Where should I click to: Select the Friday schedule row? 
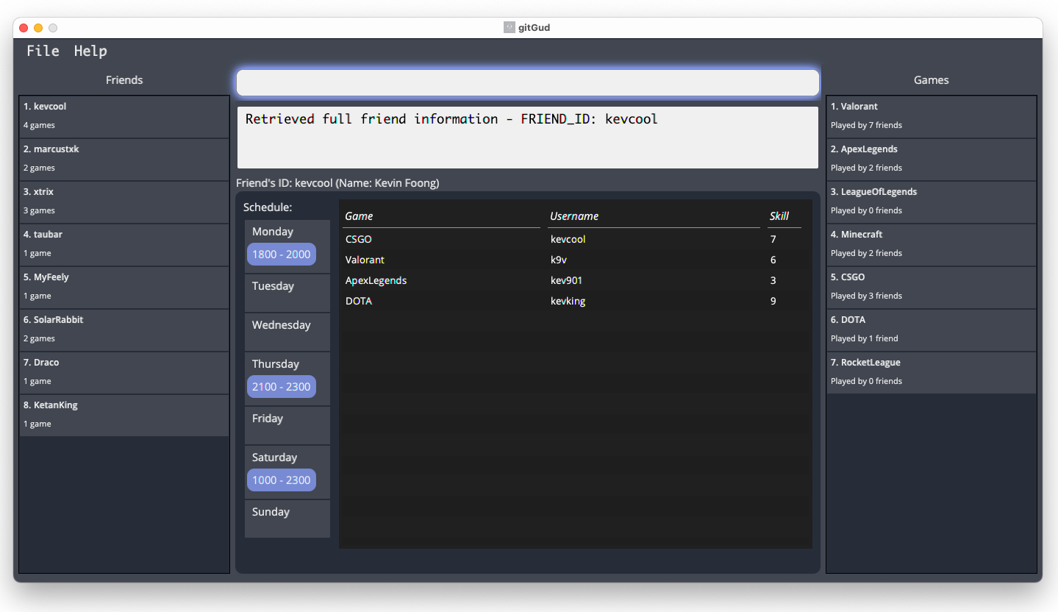tap(287, 425)
